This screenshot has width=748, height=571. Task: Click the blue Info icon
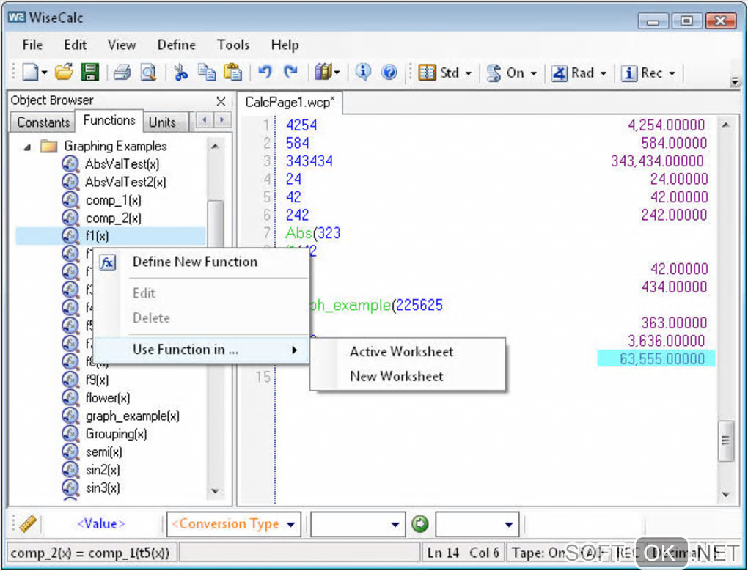(x=363, y=73)
